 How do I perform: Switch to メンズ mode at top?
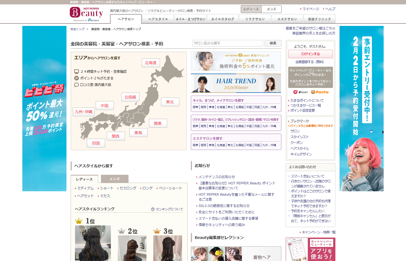pyautogui.click(x=271, y=9)
